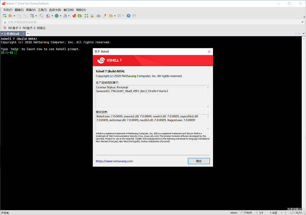The width and height of the screenshot is (306, 215).
Task: Click the green Xagent toolbar icon
Action: [79, 16]
